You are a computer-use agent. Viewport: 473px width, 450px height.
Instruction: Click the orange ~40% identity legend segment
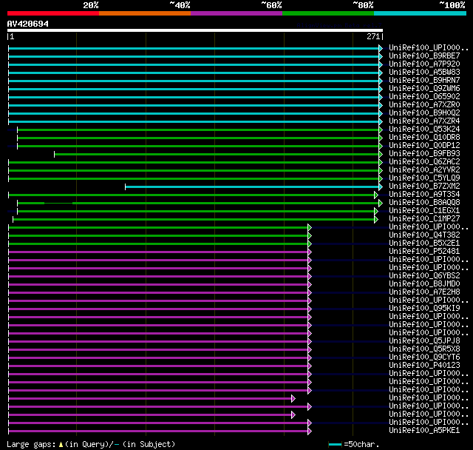coord(145,13)
